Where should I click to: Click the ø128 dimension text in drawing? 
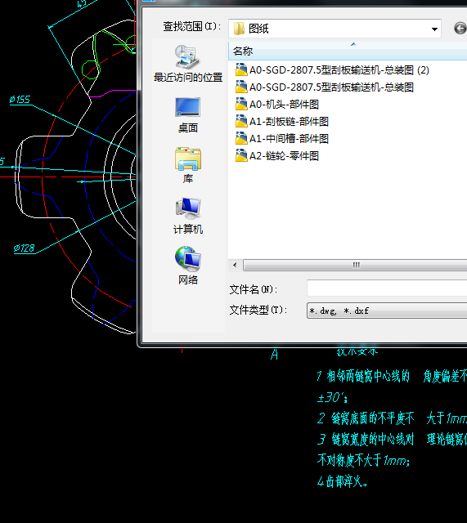pos(24,248)
